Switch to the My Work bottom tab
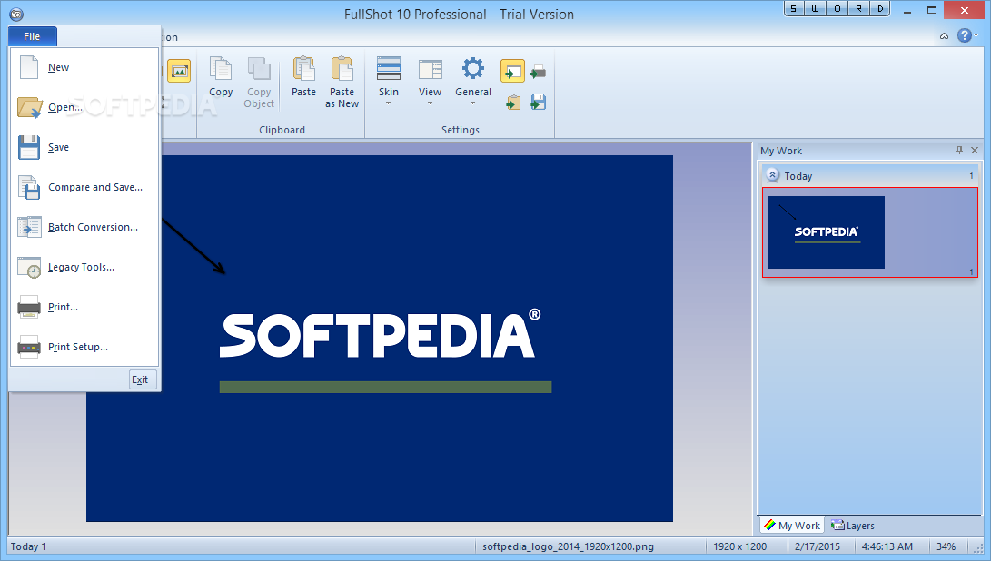This screenshot has width=991, height=561. click(792, 525)
